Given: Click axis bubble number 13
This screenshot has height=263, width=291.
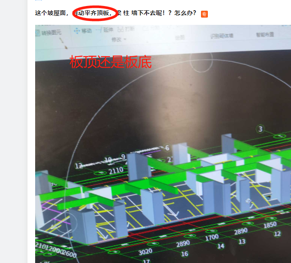Looking at the screenshot, I should (242, 242).
